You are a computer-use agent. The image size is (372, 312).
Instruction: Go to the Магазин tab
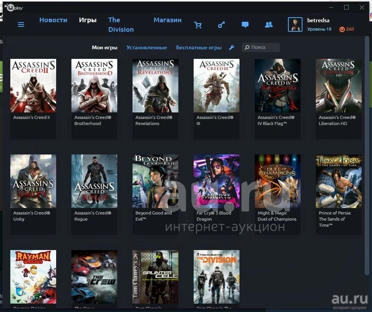(x=168, y=20)
